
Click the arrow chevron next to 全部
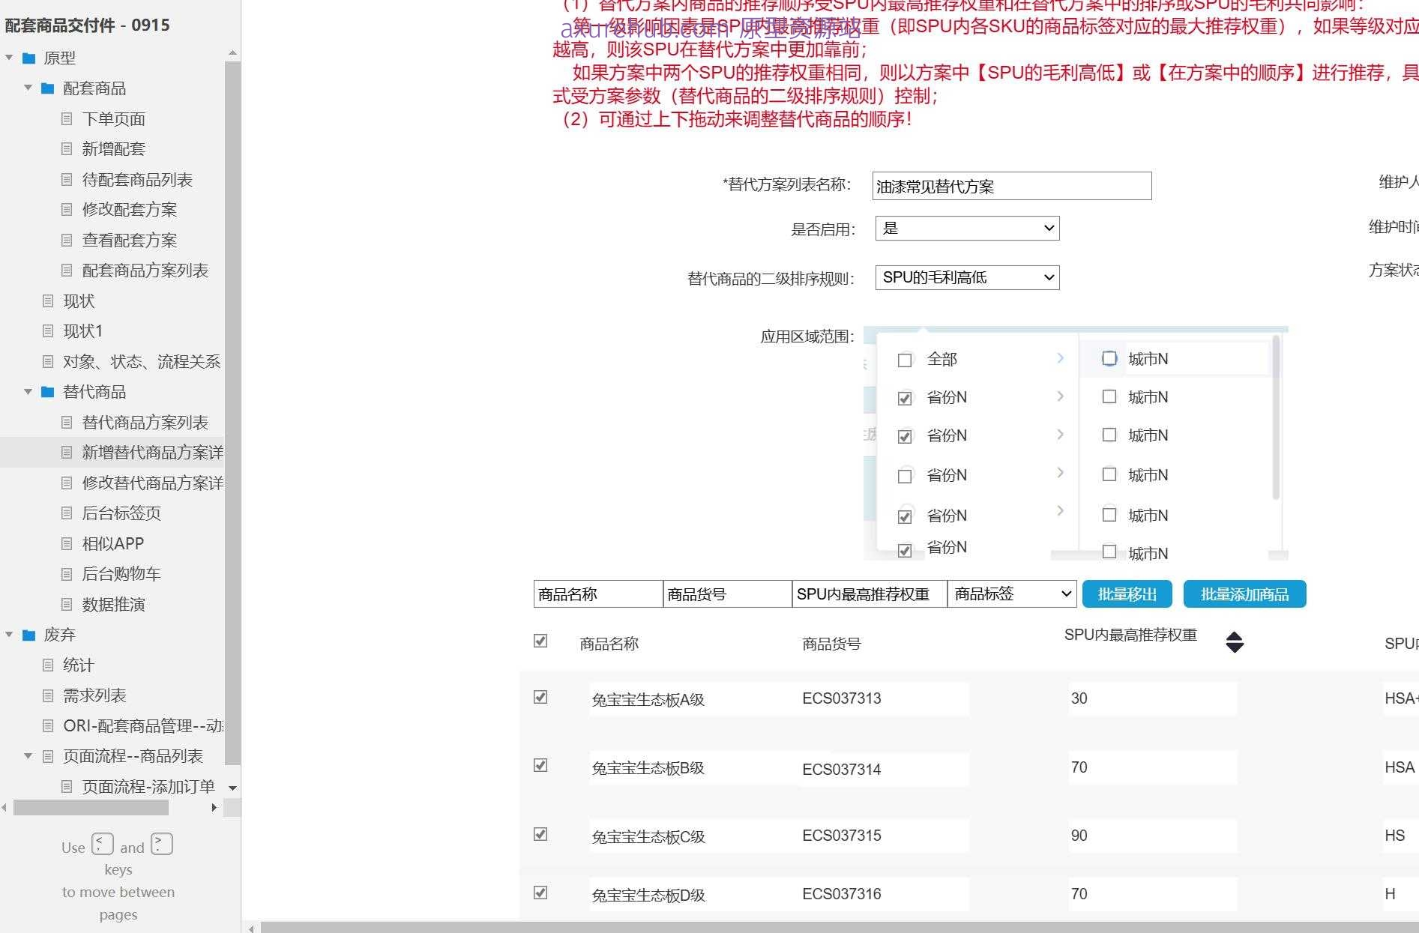pyautogui.click(x=1060, y=358)
